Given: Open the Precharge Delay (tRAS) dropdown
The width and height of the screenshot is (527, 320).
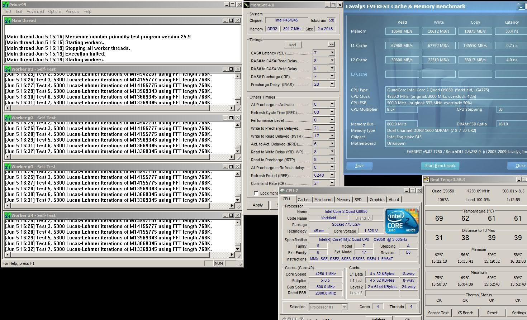Looking at the screenshot, I should tap(332, 84).
